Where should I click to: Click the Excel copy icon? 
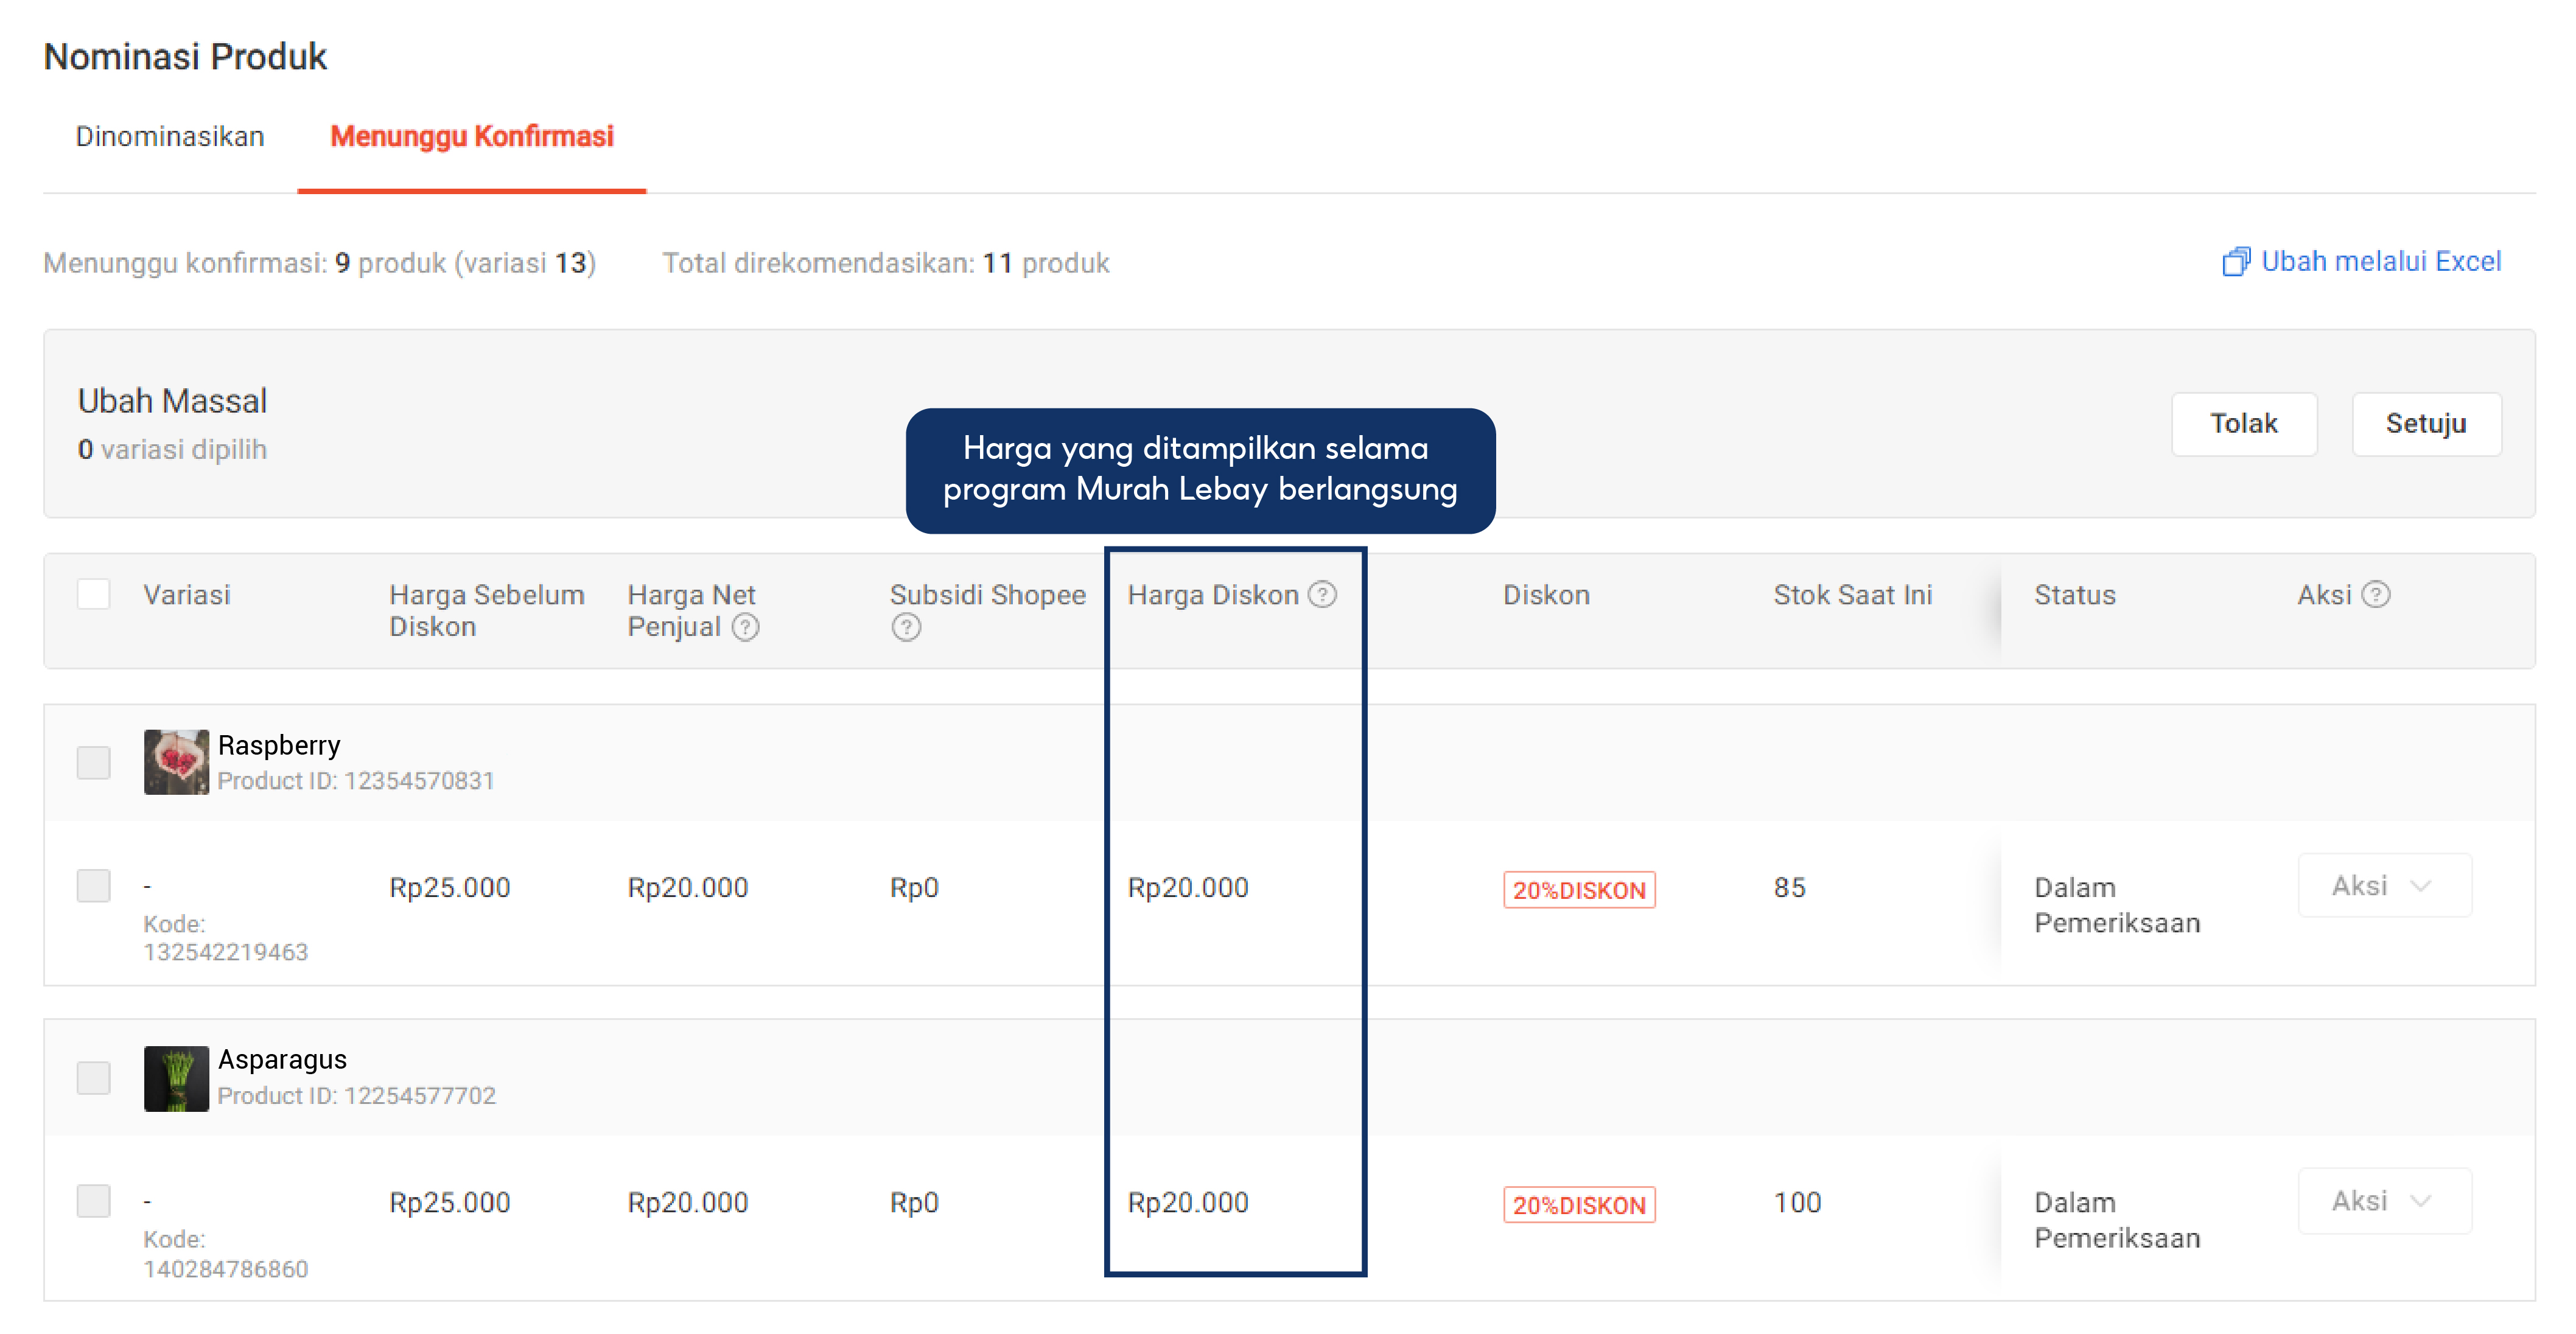[x=2235, y=262]
